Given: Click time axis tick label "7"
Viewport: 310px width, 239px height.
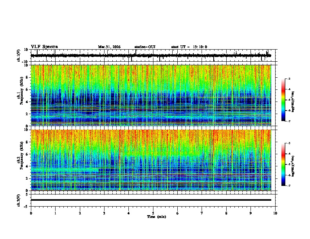Looking at the screenshot, I should (202, 213).
